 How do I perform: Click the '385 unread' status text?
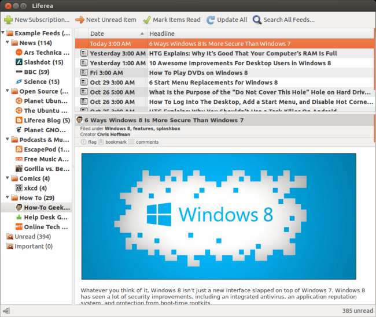357,311
